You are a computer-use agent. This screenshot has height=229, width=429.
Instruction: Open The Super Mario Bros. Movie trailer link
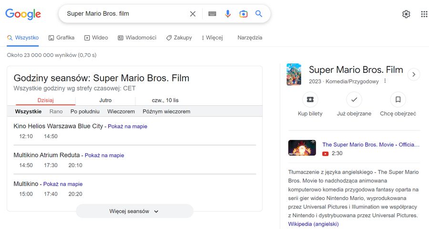(x=371, y=145)
